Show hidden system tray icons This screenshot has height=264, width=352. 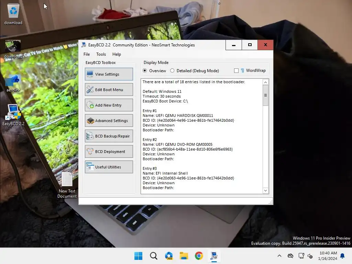pos(279,256)
